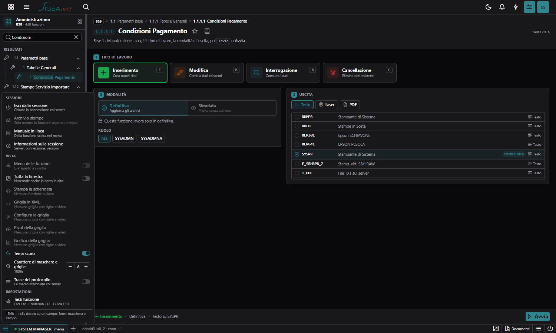Toggle the Tutta la finestra switch
556x333 pixels.
[x=86, y=178]
